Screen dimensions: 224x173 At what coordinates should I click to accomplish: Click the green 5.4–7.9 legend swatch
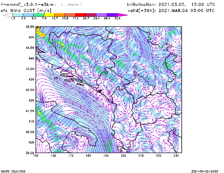click(x=39, y=15)
